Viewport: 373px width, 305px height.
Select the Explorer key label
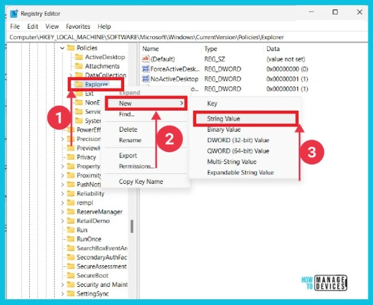click(x=97, y=84)
